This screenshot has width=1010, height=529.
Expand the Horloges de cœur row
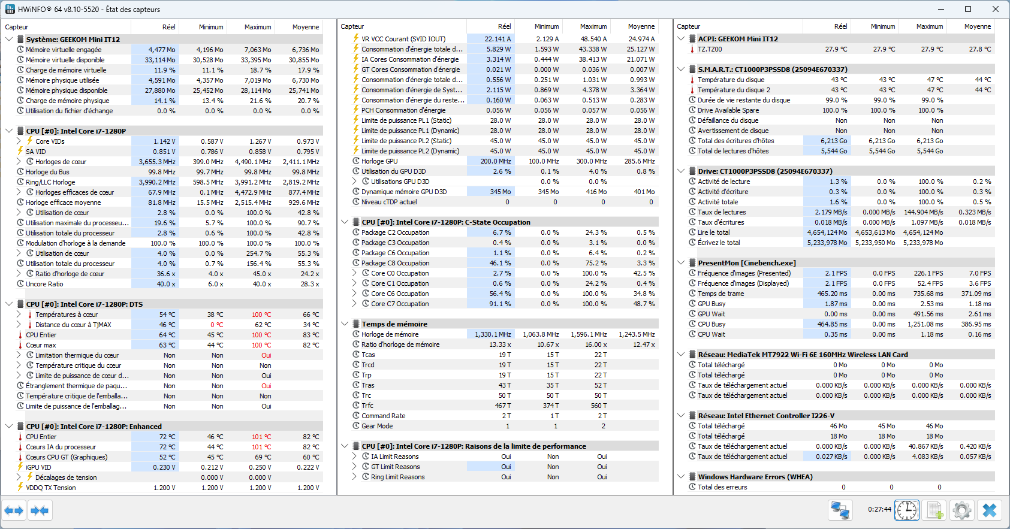point(19,162)
